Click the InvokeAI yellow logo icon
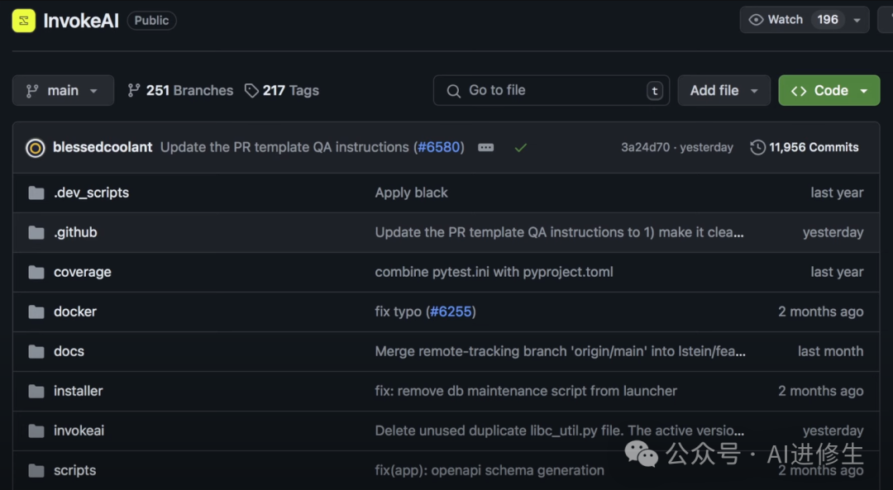Viewport: 893px width, 490px height. [x=23, y=21]
